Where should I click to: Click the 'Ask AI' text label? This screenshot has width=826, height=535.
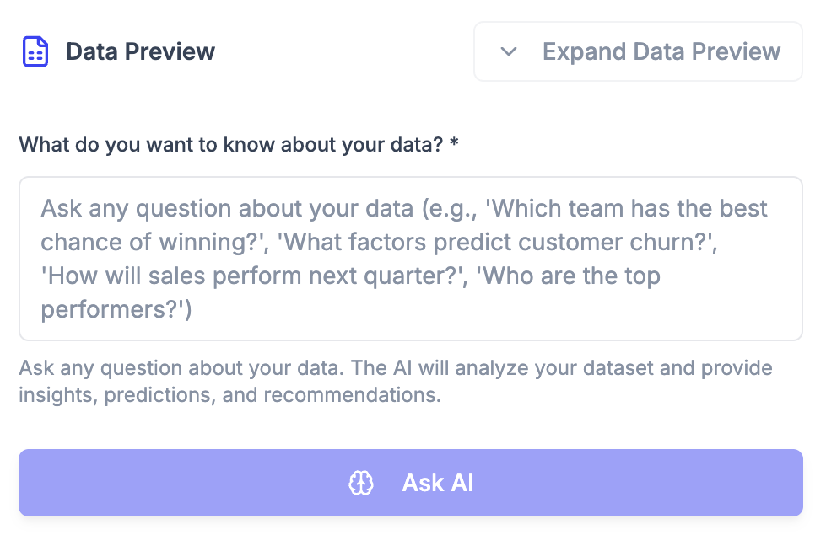click(438, 483)
